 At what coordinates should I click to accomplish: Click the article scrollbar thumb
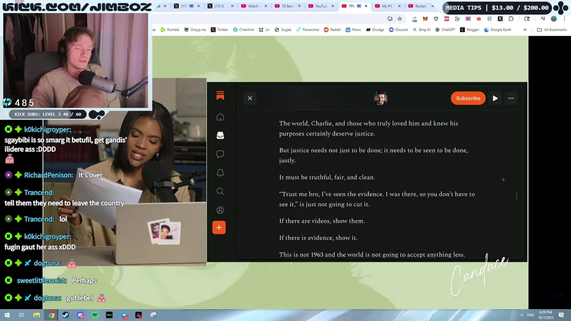(517, 196)
